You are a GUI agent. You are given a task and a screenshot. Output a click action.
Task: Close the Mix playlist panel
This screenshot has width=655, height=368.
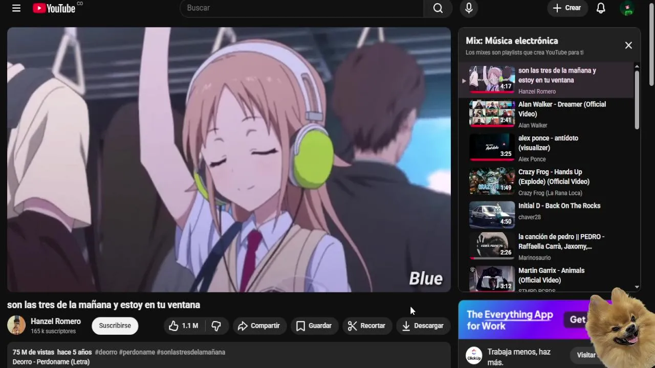[x=628, y=45]
